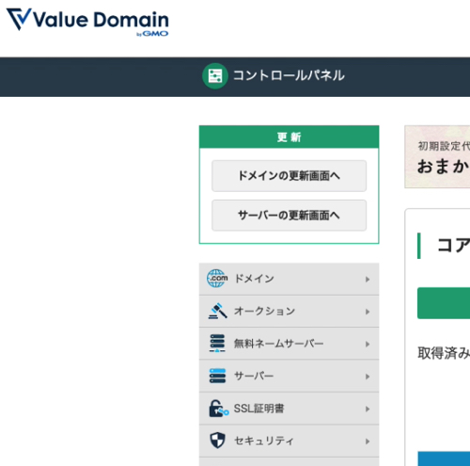Image resolution: width=470 pixels, height=466 pixels.
Task: Click the Value Domain logo
Action: (x=87, y=22)
